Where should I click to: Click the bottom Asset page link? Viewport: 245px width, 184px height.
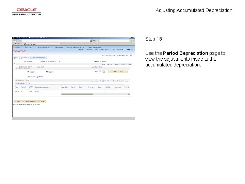tap(15, 105)
